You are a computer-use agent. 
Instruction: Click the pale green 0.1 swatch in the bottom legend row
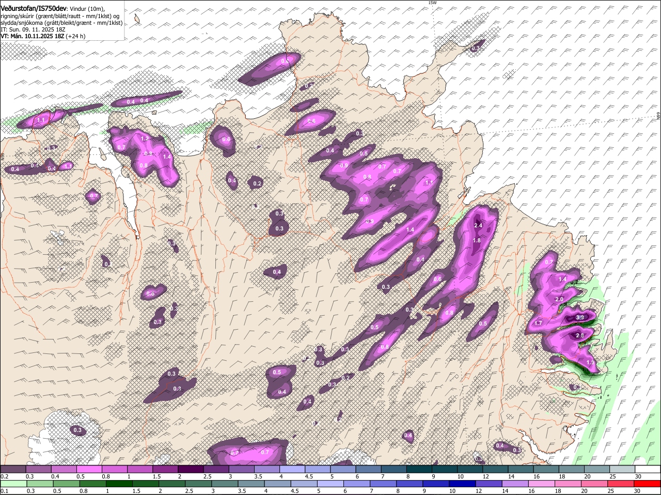(13, 484)
